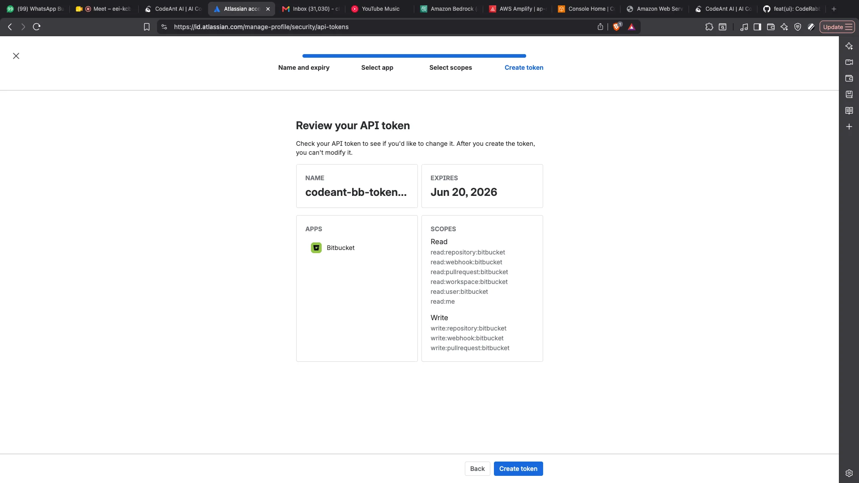Click read:user:bitbucket scope

click(x=459, y=292)
